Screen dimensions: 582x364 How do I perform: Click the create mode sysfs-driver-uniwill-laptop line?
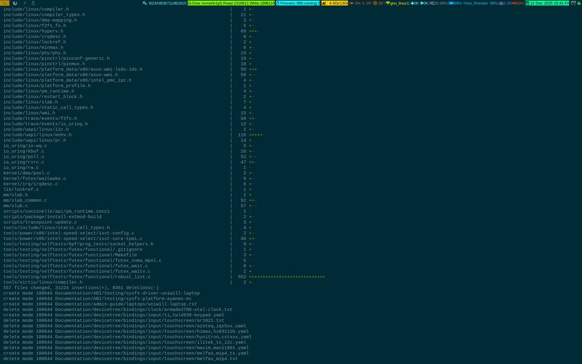[x=101, y=293]
